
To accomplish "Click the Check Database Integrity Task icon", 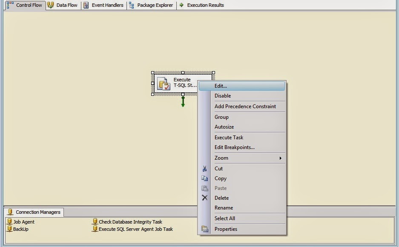I will tap(95, 221).
